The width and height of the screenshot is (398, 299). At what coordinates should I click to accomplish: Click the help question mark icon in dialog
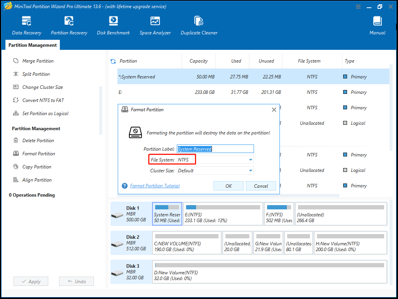click(125, 186)
